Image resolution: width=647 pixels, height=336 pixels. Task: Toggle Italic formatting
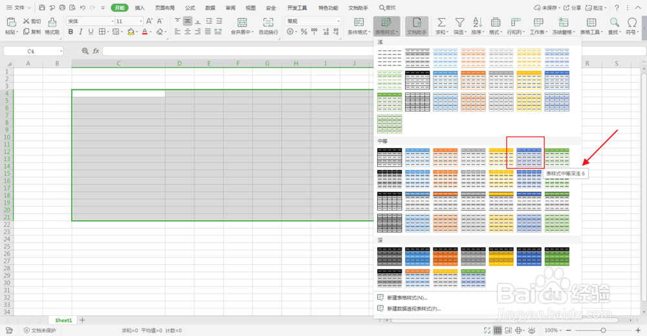(80, 32)
